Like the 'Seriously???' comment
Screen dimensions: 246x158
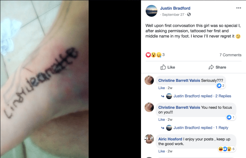tap(161, 88)
